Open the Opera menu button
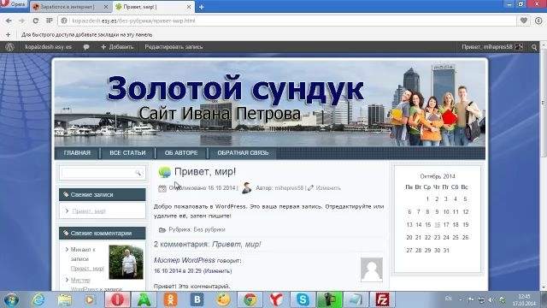Viewport: 547px width, 308px height. [x=14, y=4]
